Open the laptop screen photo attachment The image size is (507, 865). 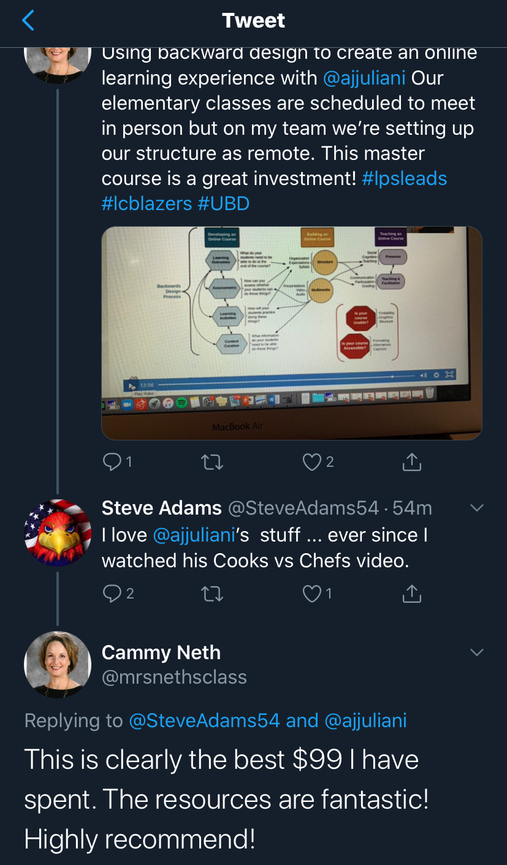click(291, 333)
